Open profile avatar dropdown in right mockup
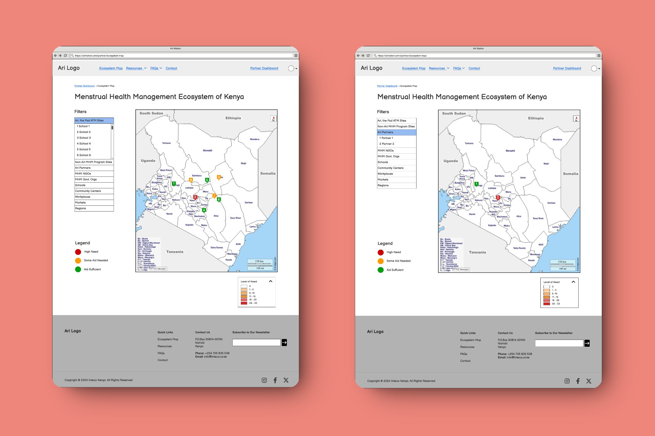Viewport: 655px width, 436px height. coord(595,68)
